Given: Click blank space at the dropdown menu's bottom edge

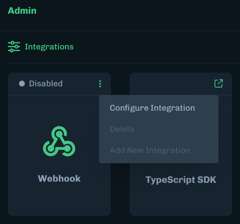Looking at the screenshot, I should tap(159, 160).
